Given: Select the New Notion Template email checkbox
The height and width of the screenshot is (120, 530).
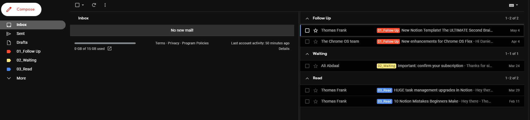Looking at the screenshot, I should [x=307, y=30].
